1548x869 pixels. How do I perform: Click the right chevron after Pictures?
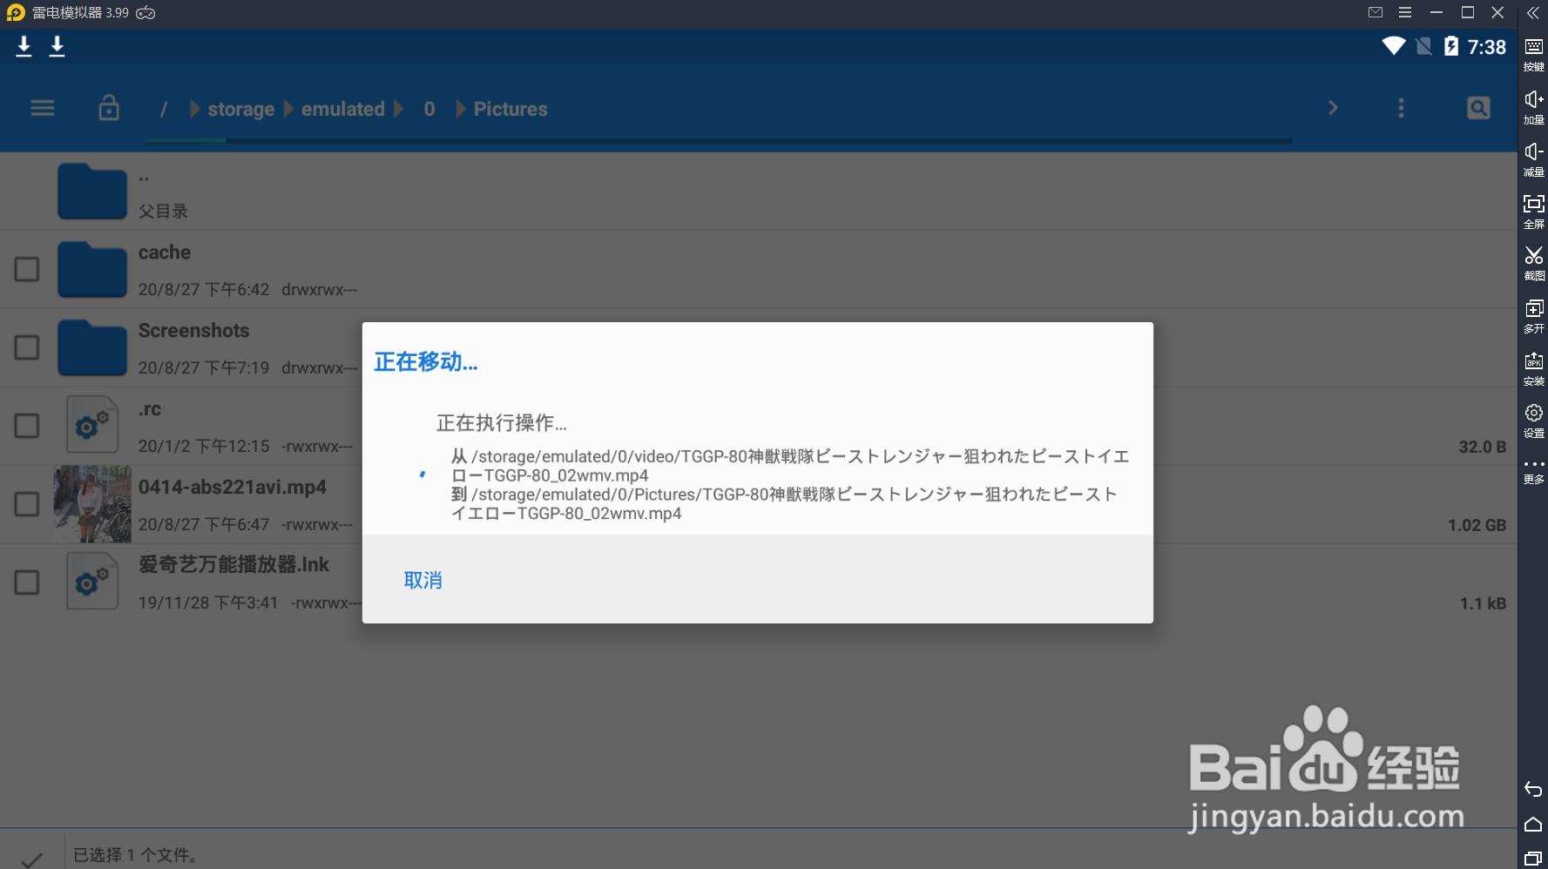(1333, 107)
